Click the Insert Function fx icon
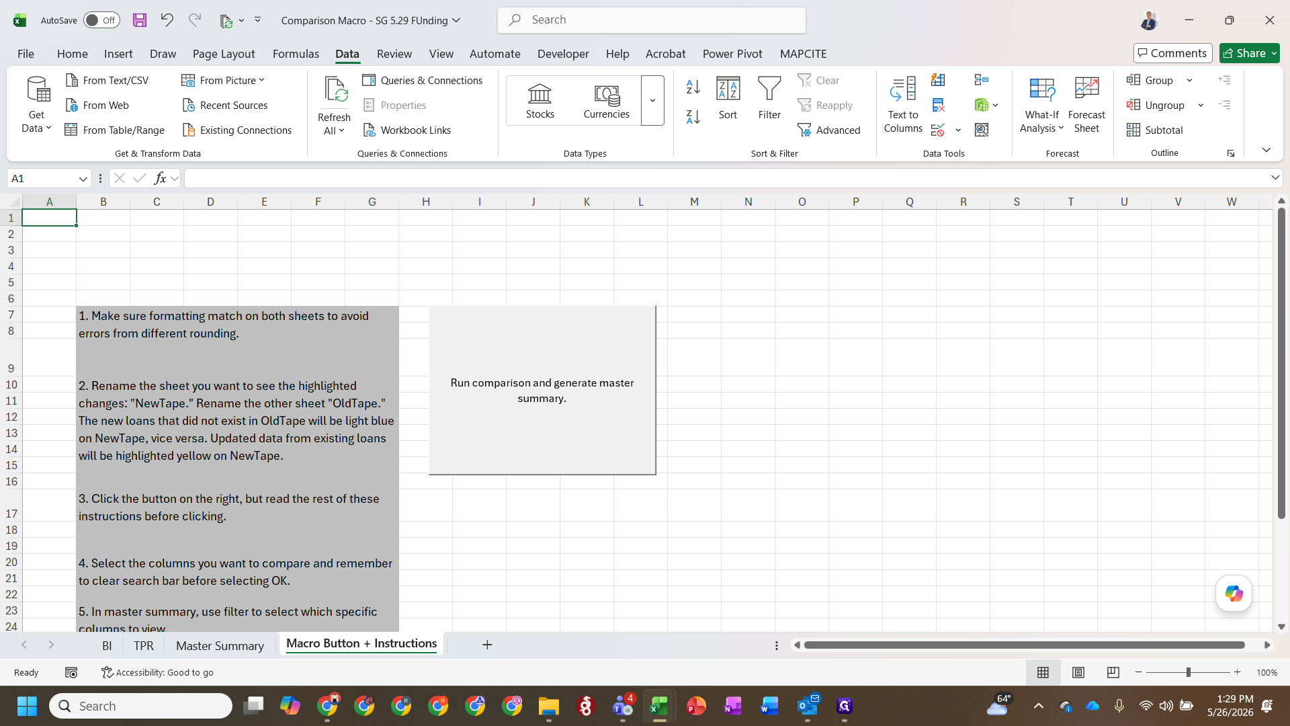This screenshot has height=726, width=1290. click(x=160, y=178)
